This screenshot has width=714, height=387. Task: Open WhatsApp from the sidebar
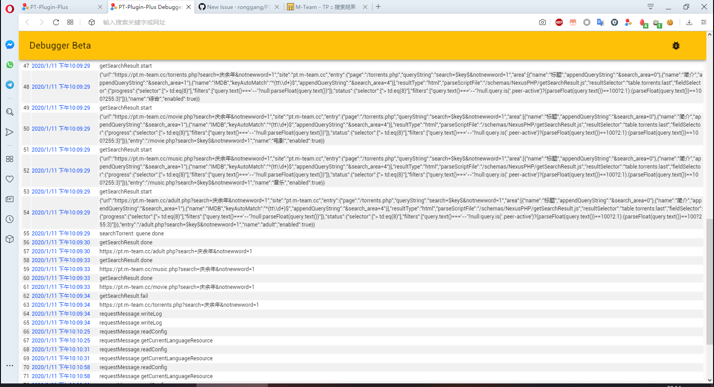[x=10, y=65]
